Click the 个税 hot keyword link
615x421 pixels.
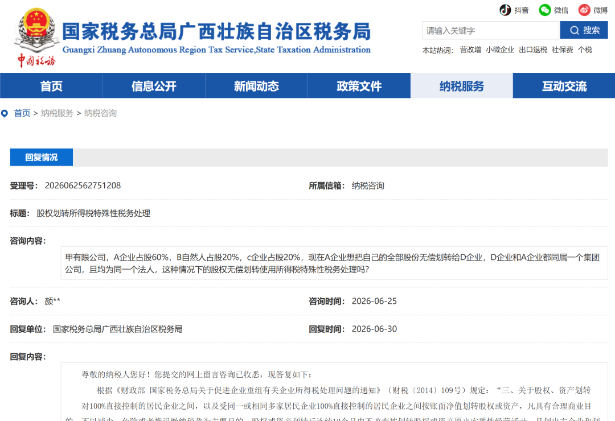585,50
